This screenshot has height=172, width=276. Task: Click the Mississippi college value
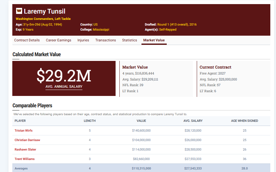[101, 30]
